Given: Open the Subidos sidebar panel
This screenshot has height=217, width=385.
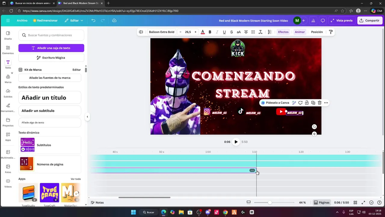Looking at the screenshot, I should point(8,93).
